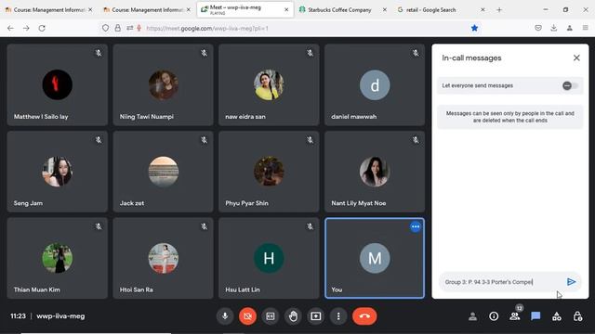Viewport: 595px width, 334px height.
Task: Select Htoi San Ra's video tile
Action: 164,258
